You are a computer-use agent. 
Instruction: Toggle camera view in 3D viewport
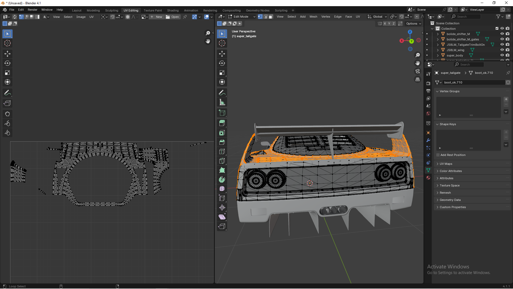click(418, 71)
